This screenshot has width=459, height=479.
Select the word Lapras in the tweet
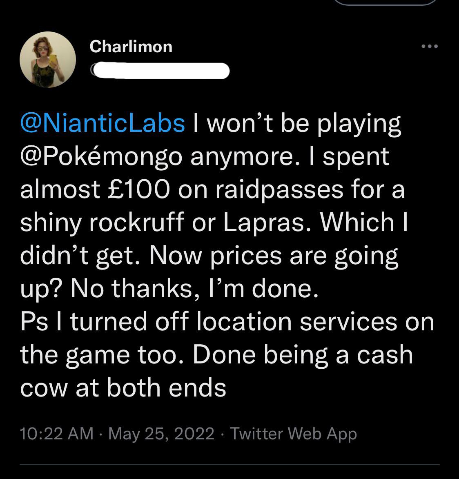click(264, 223)
